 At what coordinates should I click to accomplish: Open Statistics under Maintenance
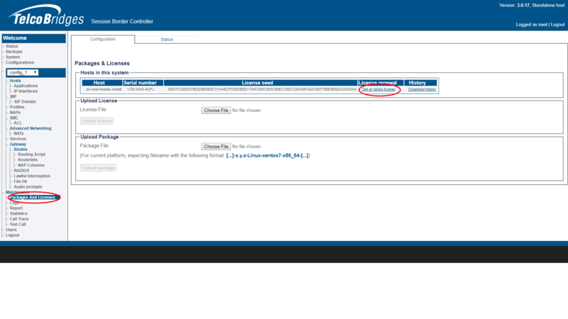pos(18,214)
